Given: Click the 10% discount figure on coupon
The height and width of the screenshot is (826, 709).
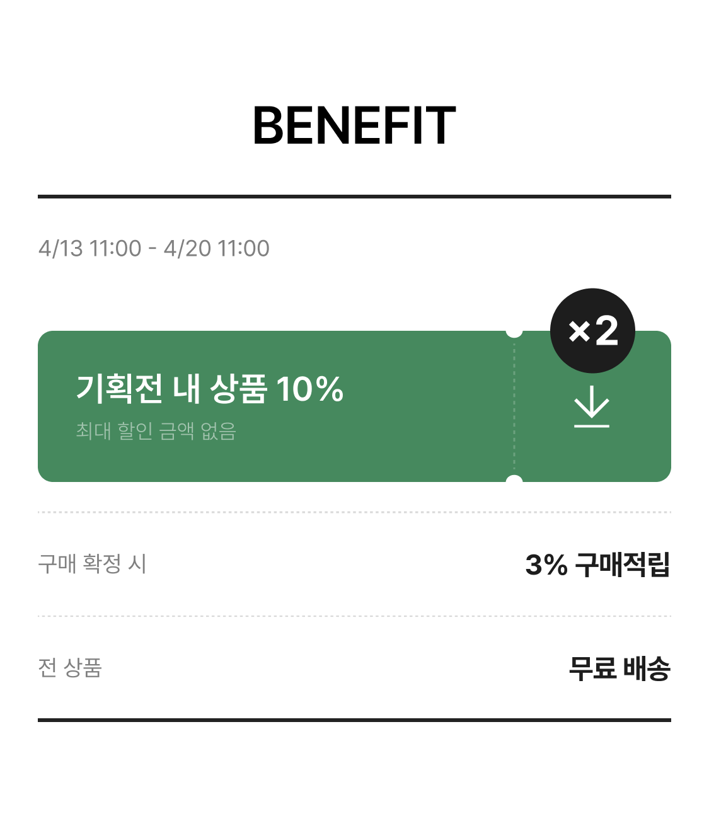Looking at the screenshot, I should 309,388.
